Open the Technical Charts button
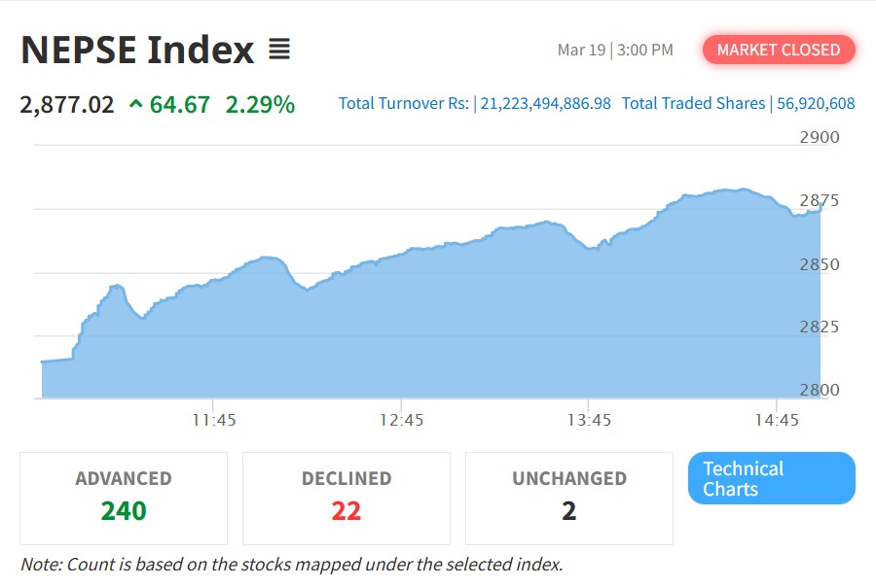Screen dimensions: 876x587 click(771, 478)
